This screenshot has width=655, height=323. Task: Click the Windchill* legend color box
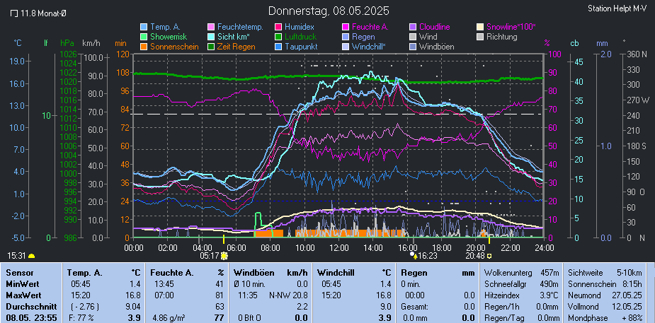pos(345,47)
